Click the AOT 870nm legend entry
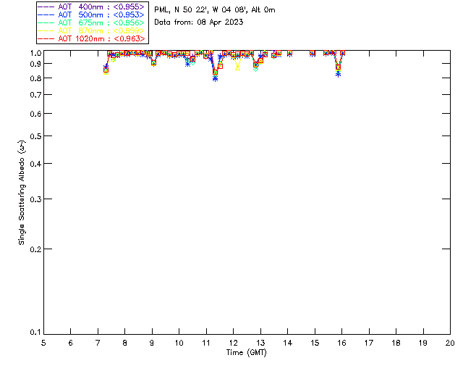Screen dimensions: 463x371 tap(91, 30)
